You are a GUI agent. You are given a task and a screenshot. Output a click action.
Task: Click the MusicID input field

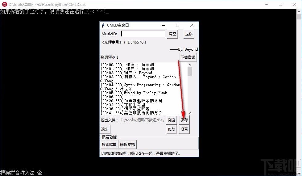coord(143,34)
